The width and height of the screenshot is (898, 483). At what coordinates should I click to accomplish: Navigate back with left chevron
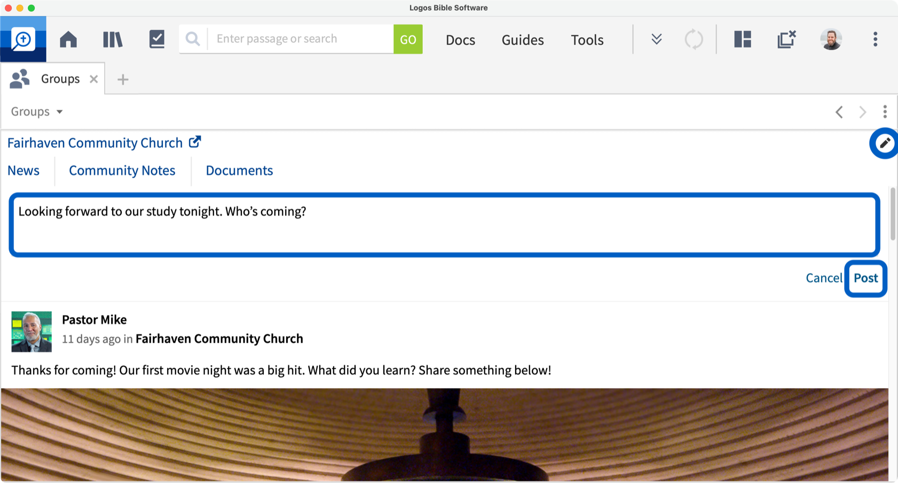(x=839, y=112)
